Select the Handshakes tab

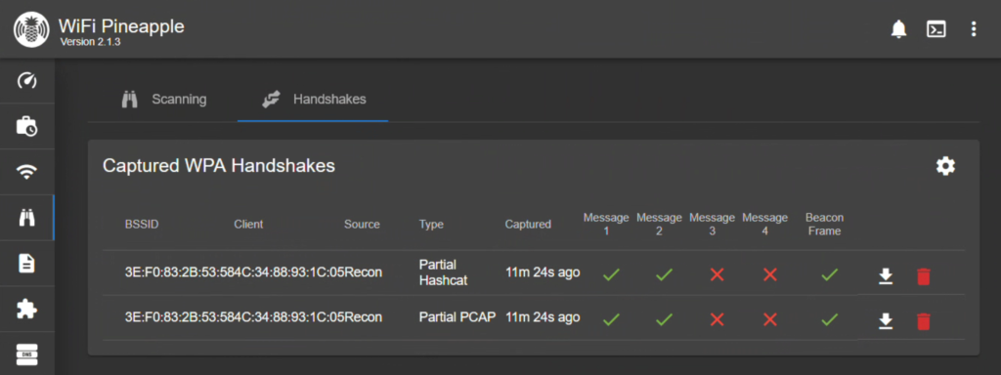pos(313,100)
